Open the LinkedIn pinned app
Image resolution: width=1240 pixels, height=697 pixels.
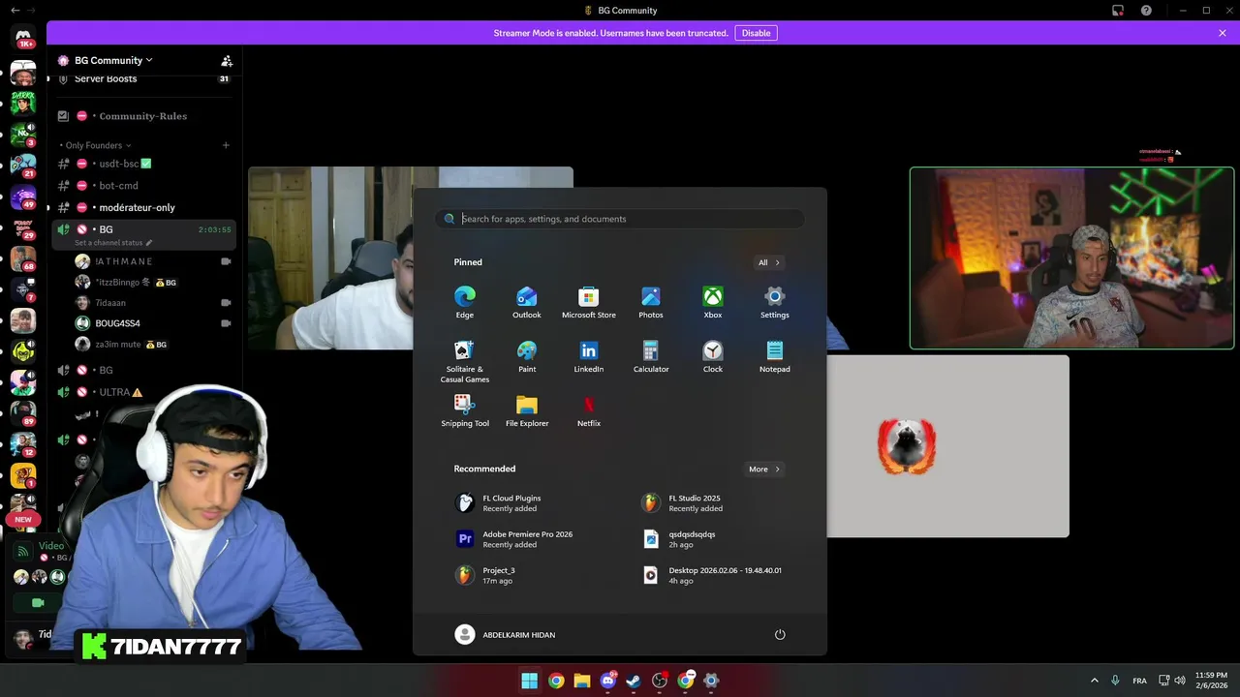(x=589, y=356)
